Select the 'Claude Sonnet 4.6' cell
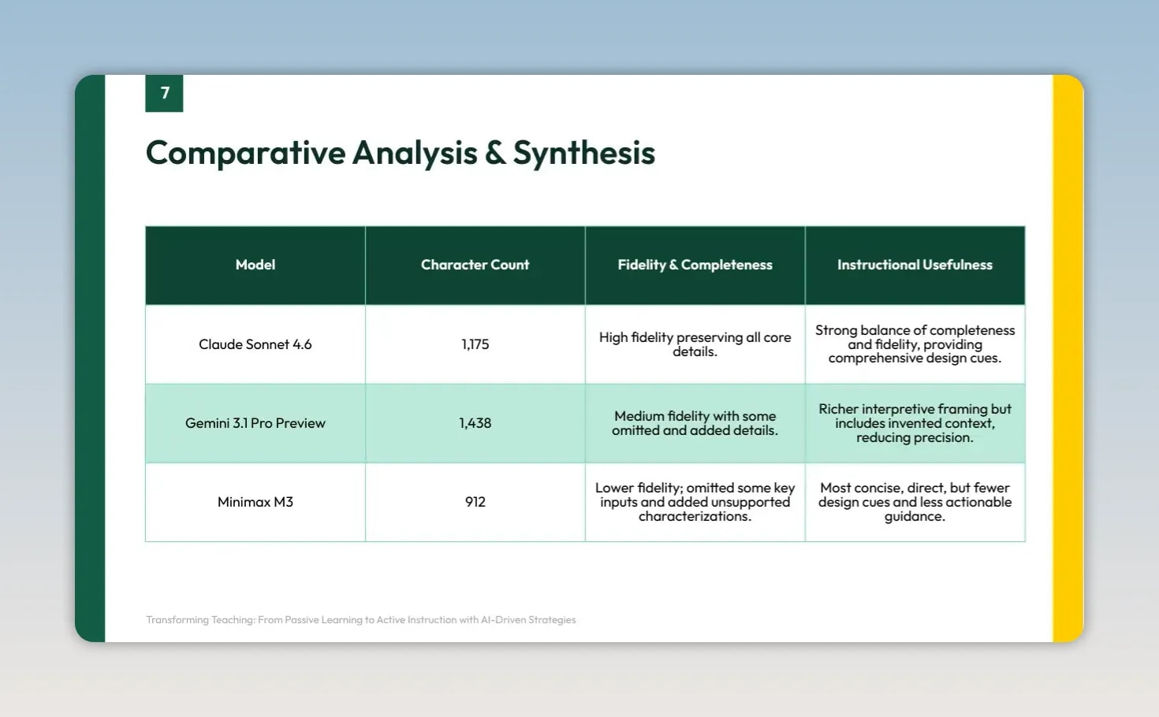 coord(255,344)
